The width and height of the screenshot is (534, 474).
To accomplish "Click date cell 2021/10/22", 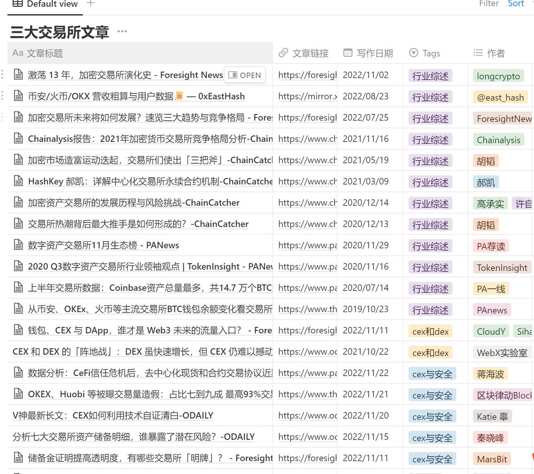I will click(x=366, y=352).
